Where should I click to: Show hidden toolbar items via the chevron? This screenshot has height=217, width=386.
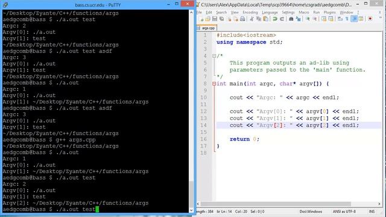(381, 17)
